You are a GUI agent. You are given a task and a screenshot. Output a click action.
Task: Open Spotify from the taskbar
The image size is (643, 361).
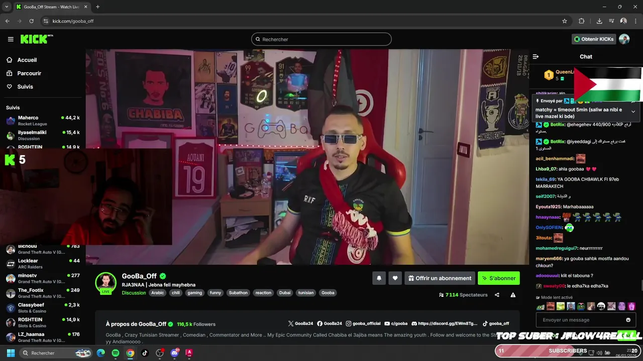click(116, 353)
